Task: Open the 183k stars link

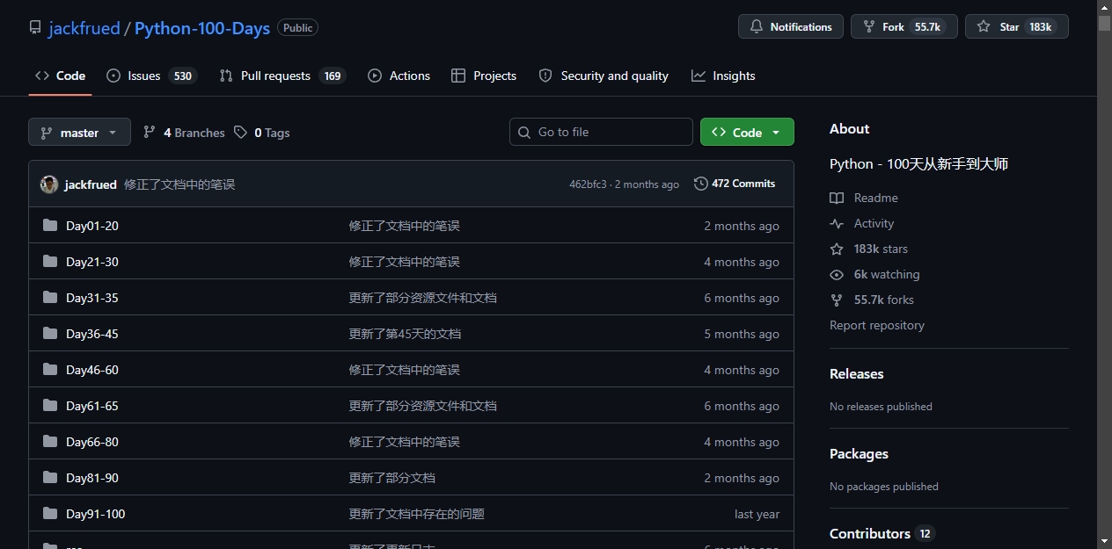Action: pos(881,249)
